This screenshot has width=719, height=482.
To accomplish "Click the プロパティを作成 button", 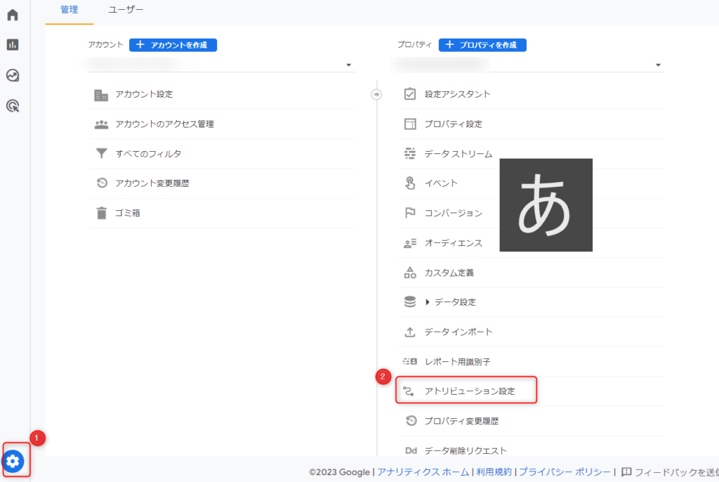I will 482,45.
